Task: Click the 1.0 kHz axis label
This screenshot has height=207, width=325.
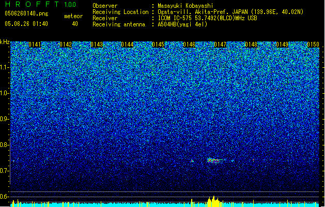Action: click(4, 93)
